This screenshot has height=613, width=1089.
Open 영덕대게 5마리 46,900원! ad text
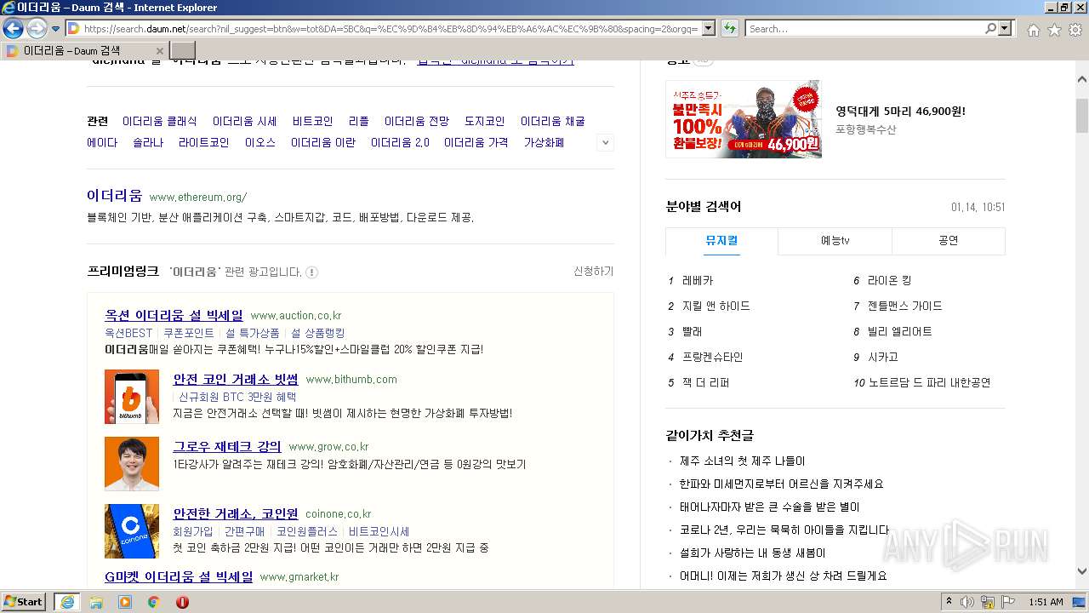pos(900,112)
